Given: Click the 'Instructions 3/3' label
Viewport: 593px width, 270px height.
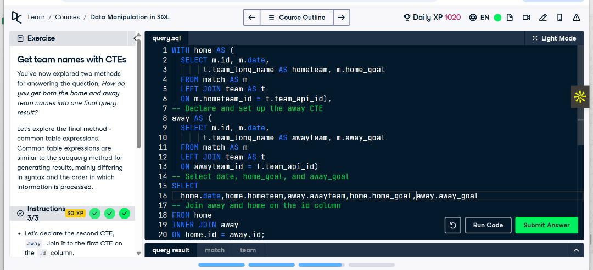Looking at the screenshot, I should point(46,214).
